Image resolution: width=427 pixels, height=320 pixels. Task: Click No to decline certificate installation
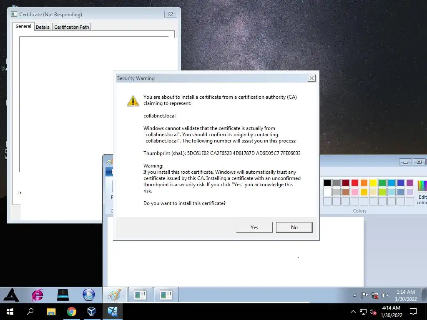click(x=294, y=227)
